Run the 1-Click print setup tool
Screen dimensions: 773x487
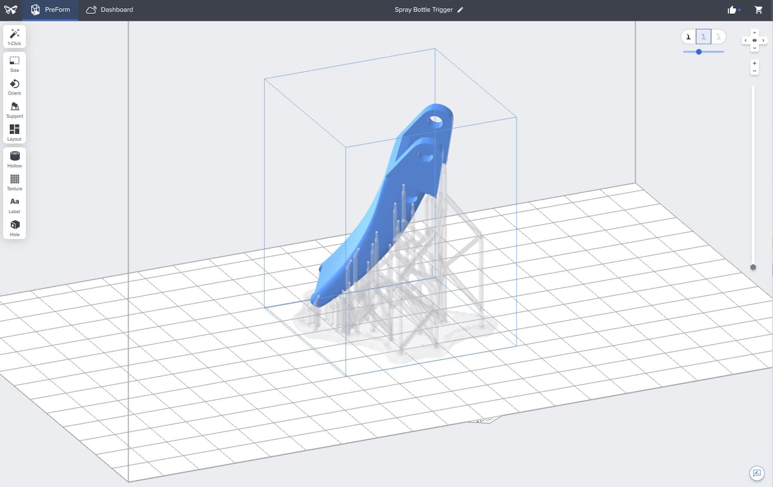pyautogui.click(x=15, y=37)
